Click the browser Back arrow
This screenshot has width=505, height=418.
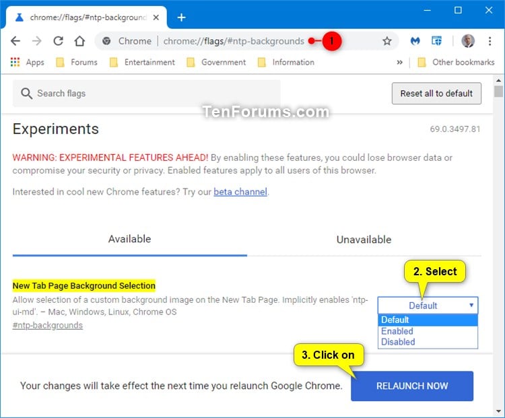coord(15,41)
